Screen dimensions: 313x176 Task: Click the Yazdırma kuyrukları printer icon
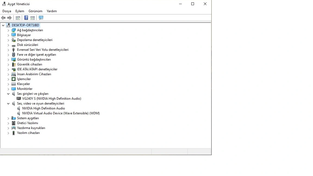(14, 128)
